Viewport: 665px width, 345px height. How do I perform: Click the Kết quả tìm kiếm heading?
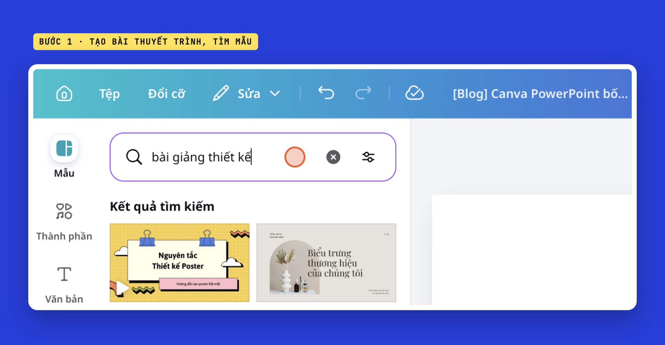[x=162, y=206]
